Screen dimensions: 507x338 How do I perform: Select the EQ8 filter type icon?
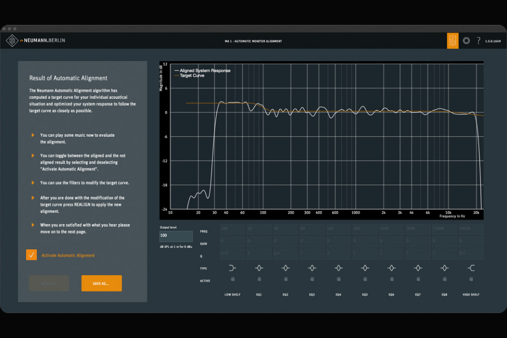[445, 268]
